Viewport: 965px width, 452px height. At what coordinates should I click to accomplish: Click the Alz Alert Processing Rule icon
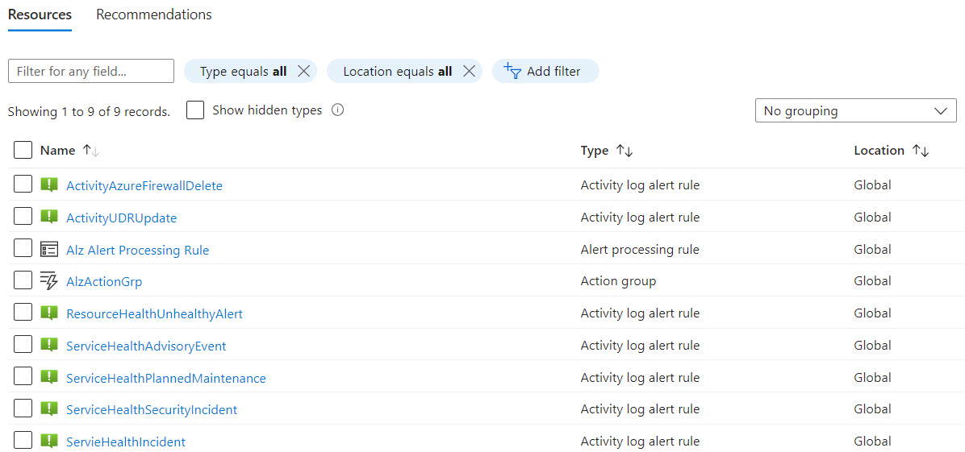[49, 249]
